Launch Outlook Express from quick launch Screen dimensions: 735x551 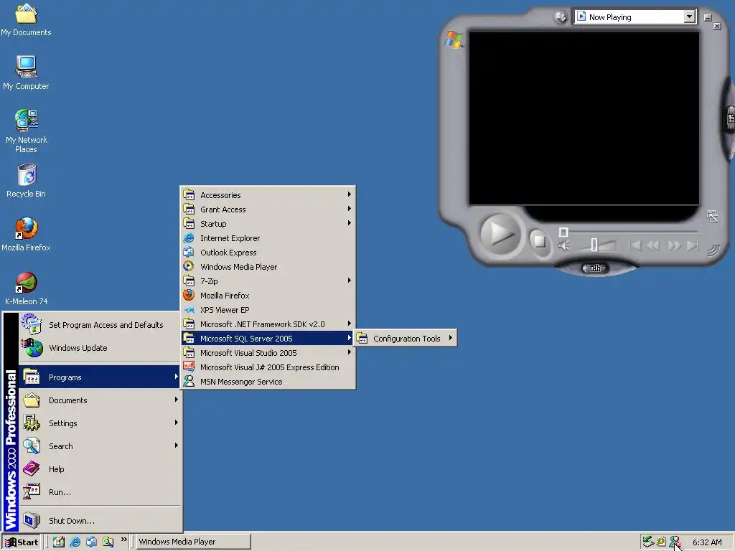click(x=91, y=542)
